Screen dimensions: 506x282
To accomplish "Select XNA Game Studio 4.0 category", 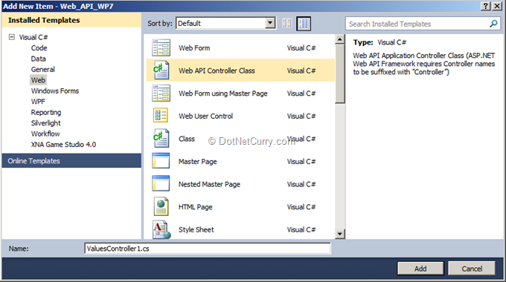I will click(63, 145).
